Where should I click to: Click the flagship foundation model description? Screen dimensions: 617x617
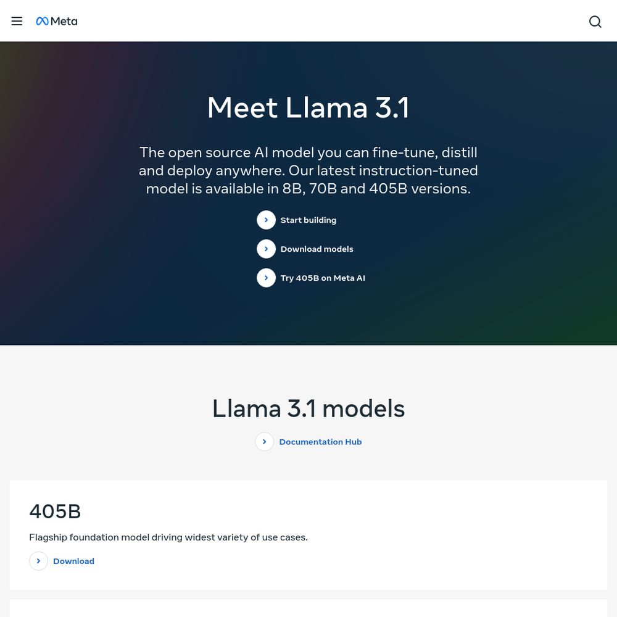click(168, 537)
